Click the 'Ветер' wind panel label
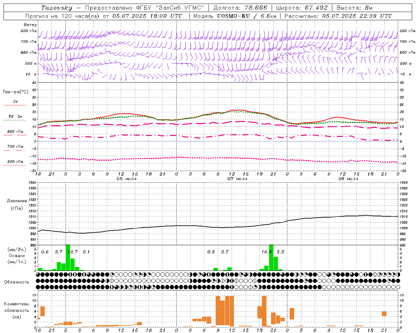Viewport: 417px width, 333px height. click(x=30, y=25)
